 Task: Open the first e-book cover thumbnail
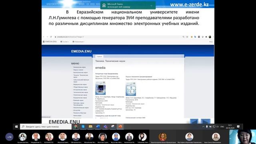pos(100,88)
